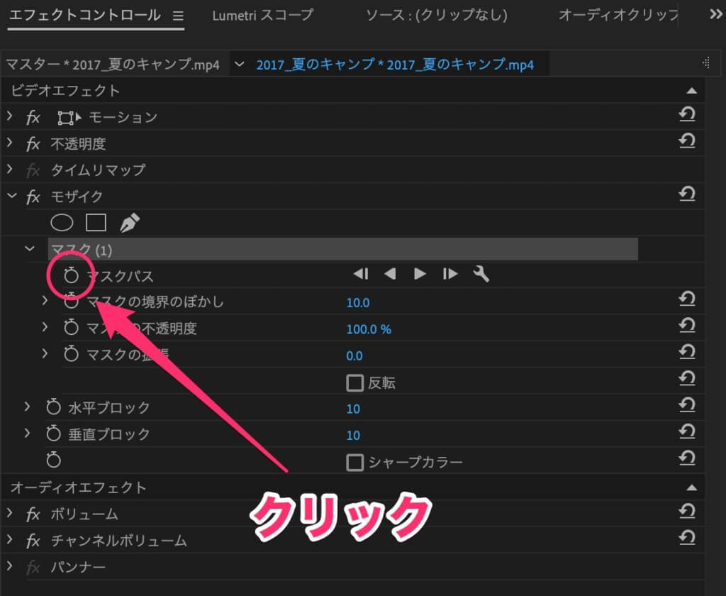This screenshot has height=596, width=726.
Task: Reset the モーション effect
Action: [x=686, y=116]
